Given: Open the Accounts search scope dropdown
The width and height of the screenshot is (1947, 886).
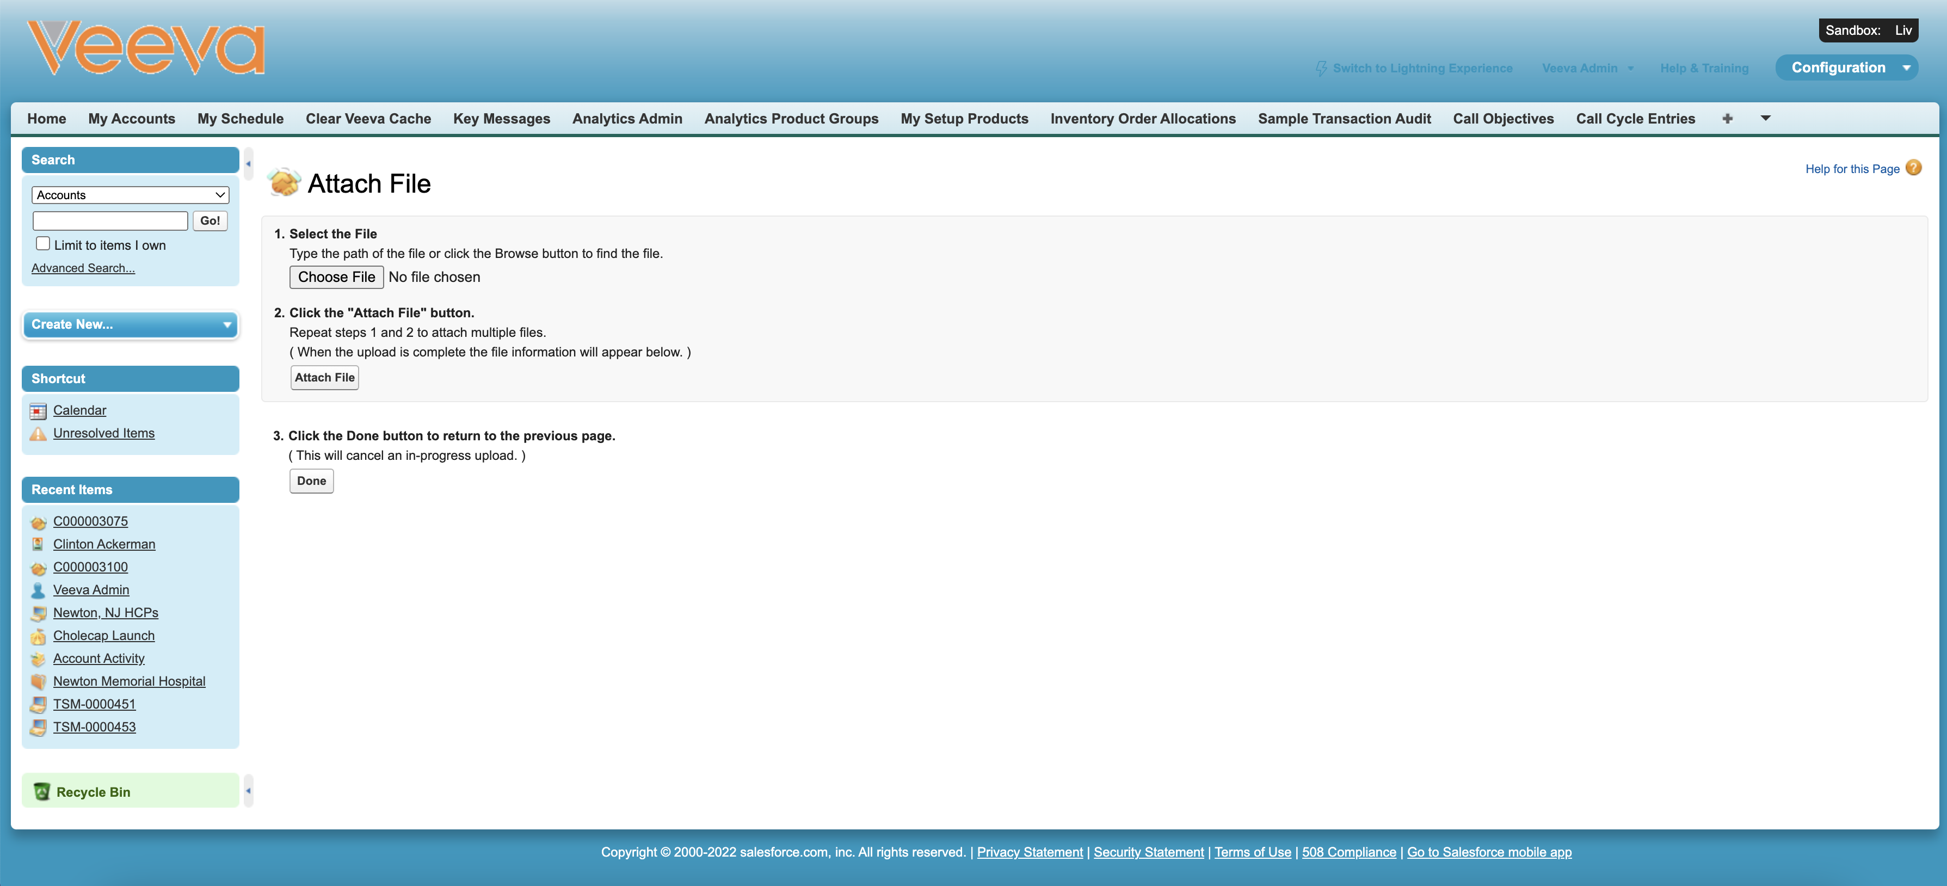Looking at the screenshot, I should pyautogui.click(x=130, y=195).
